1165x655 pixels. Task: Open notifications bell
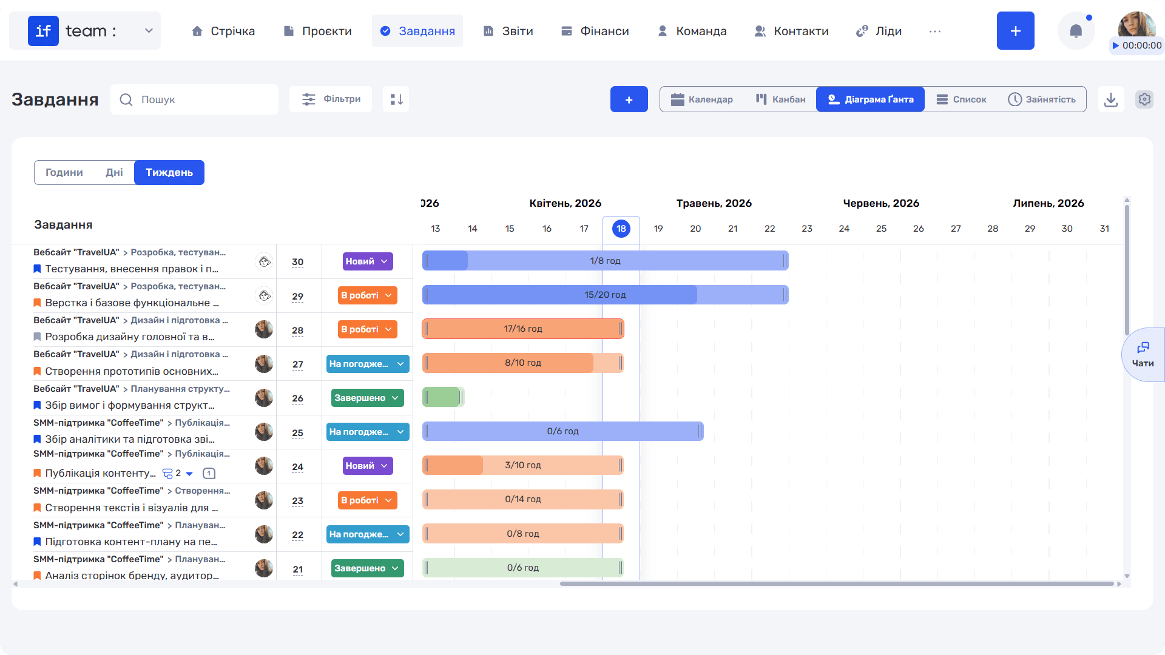click(x=1076, y=31)
